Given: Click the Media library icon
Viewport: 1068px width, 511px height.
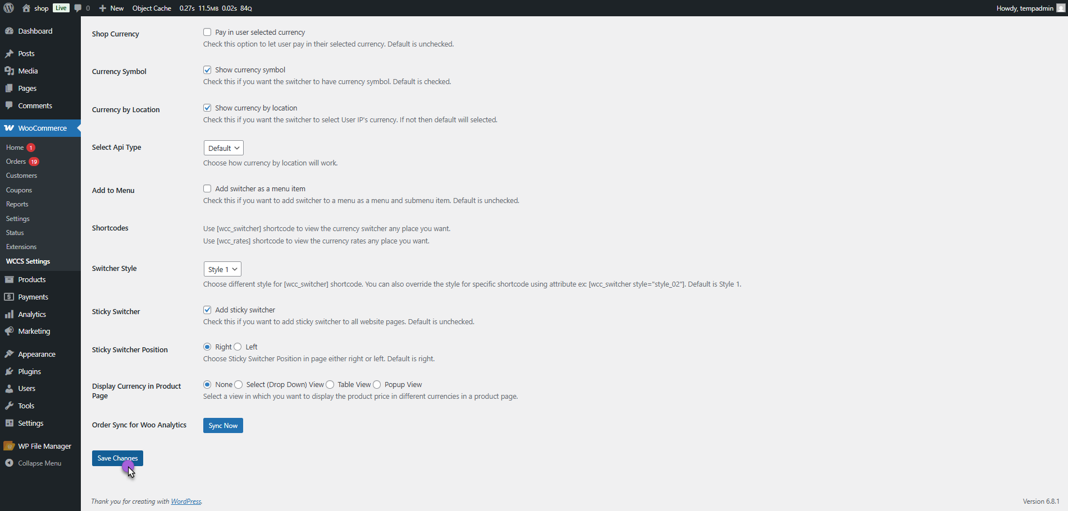Looking at the screenshot, I should pyautogui.click(x=9, y=71).
